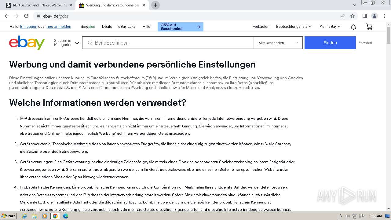Open Windows Start menu

point(8,216)
